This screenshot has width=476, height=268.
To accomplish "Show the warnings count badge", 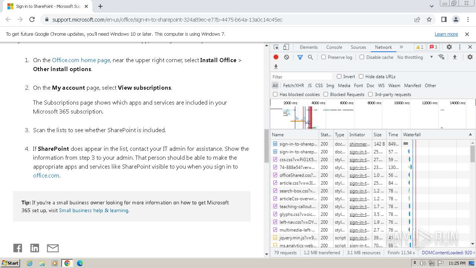I will coord(420,47).
